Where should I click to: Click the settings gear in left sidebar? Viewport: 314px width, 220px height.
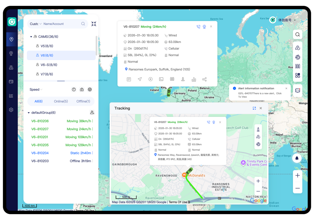pyautogui.click(x=11, y=110)
